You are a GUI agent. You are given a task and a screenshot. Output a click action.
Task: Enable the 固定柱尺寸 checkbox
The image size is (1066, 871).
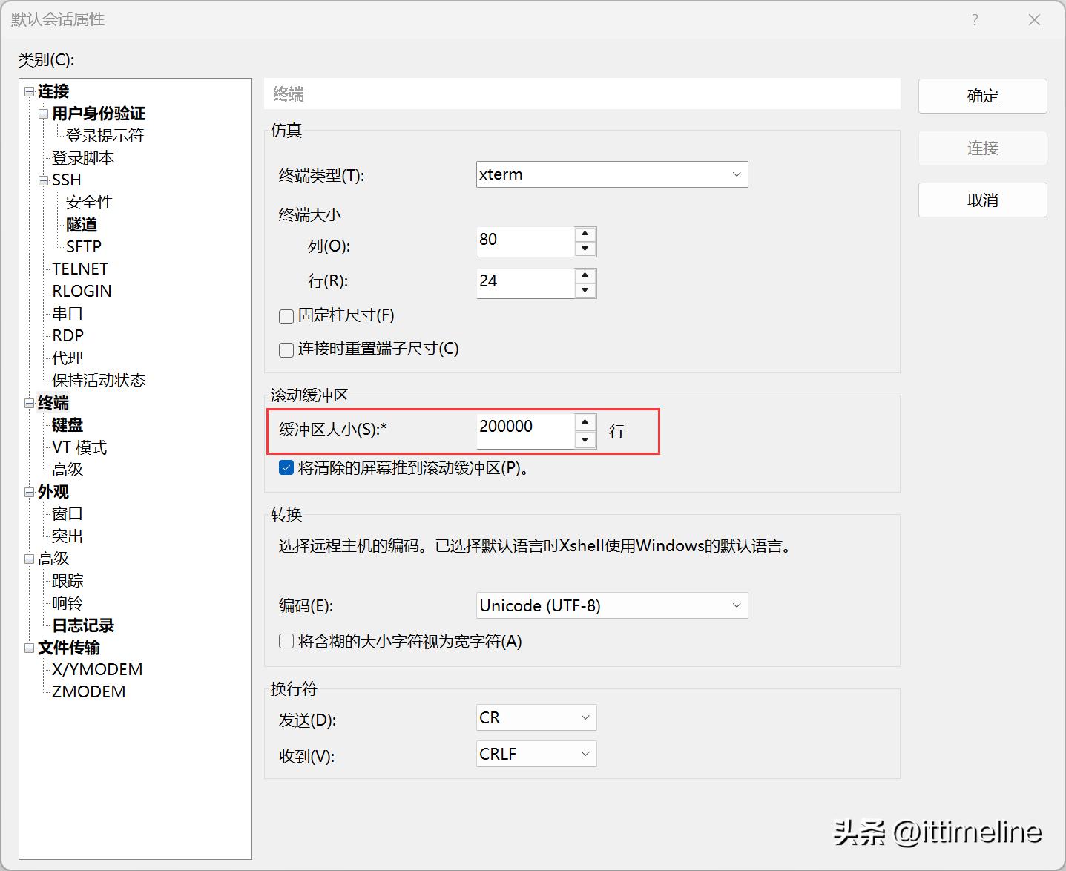click(286, 317)
